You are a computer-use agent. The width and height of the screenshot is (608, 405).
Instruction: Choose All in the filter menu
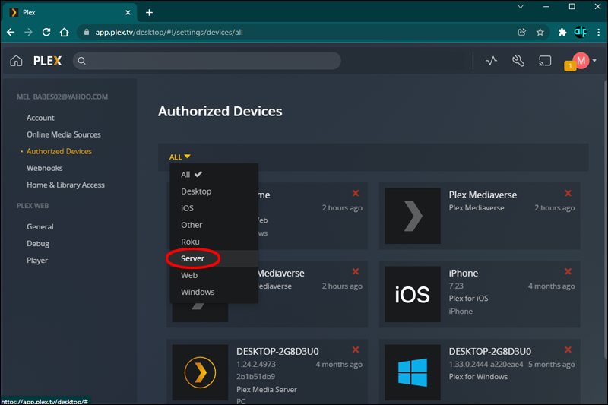tap(214, 175)
